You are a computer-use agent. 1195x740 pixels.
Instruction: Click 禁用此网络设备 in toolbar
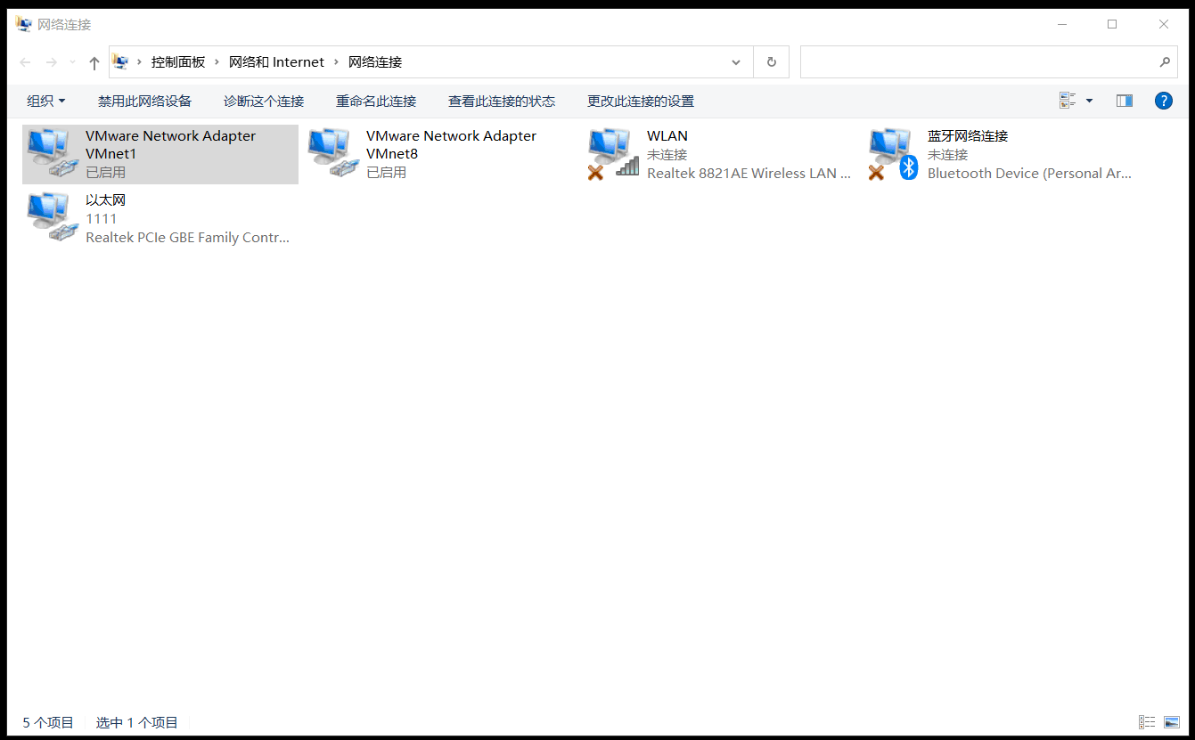point(144,102)
